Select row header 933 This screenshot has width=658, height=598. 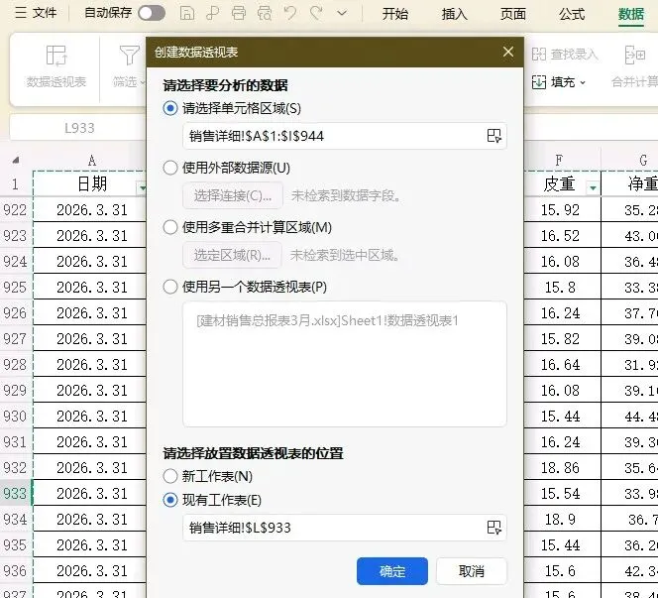16,493
